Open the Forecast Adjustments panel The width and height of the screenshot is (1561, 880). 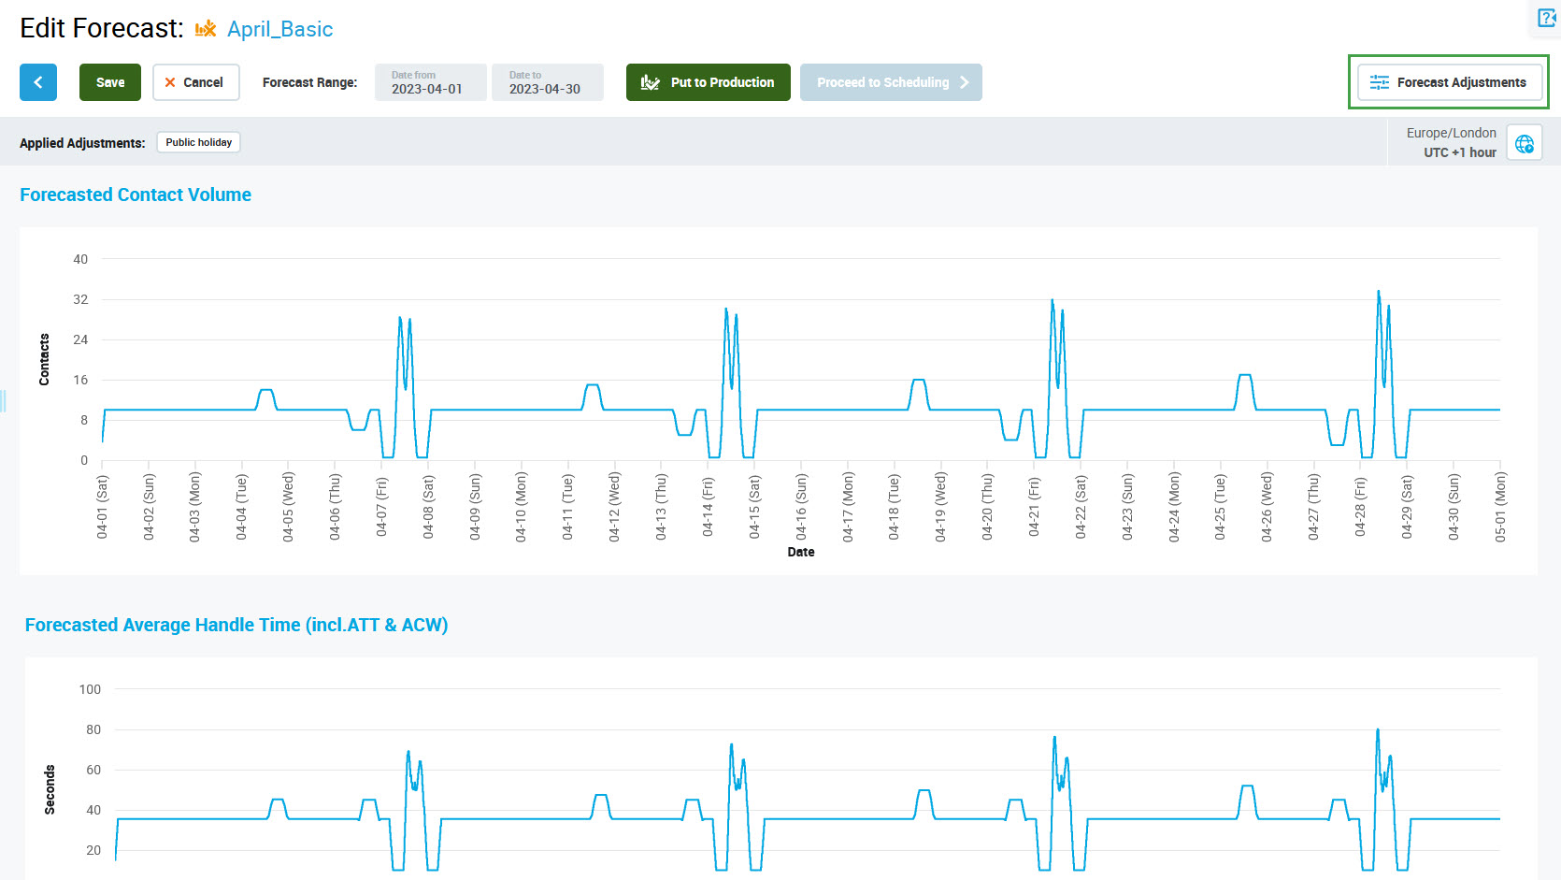(1449, 82)
